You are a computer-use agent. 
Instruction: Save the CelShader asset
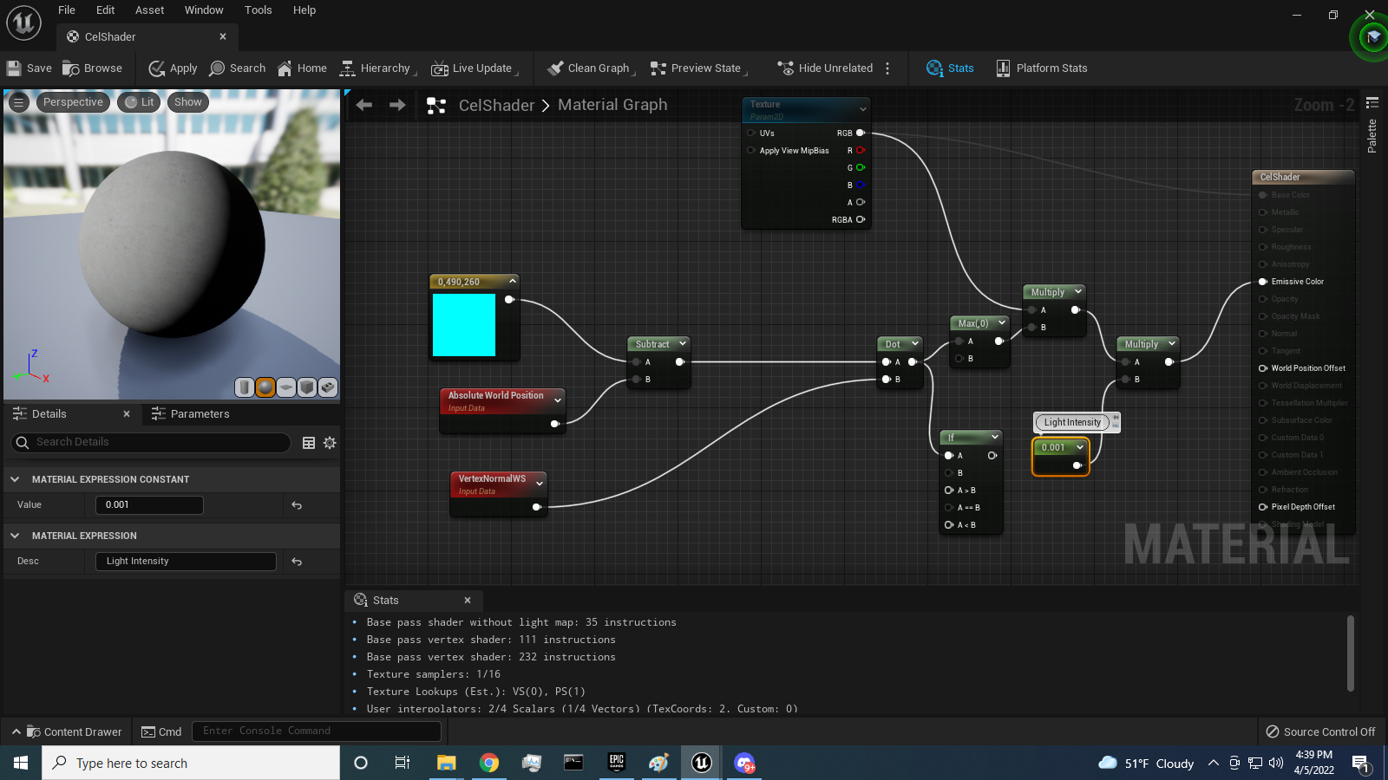29,68
